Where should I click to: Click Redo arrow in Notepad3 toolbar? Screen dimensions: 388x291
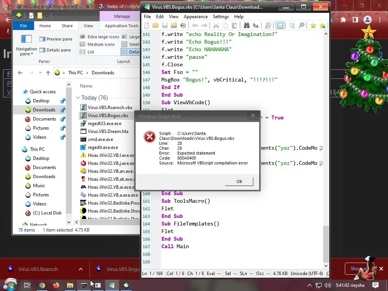pyautogui.click(x=204, y=25)
